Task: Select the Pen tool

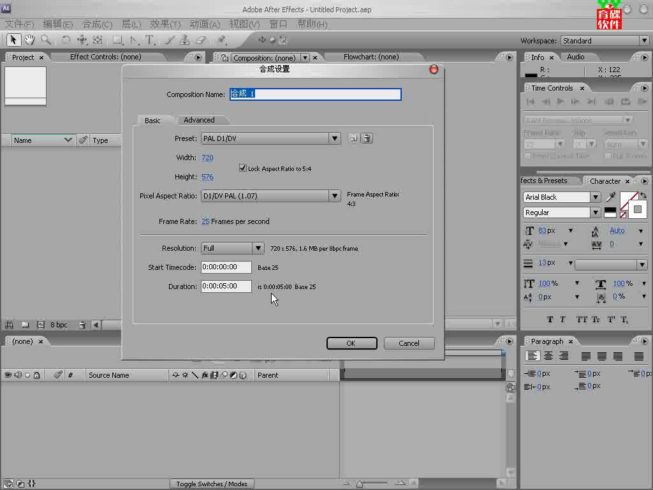Action: coord(134,40)
